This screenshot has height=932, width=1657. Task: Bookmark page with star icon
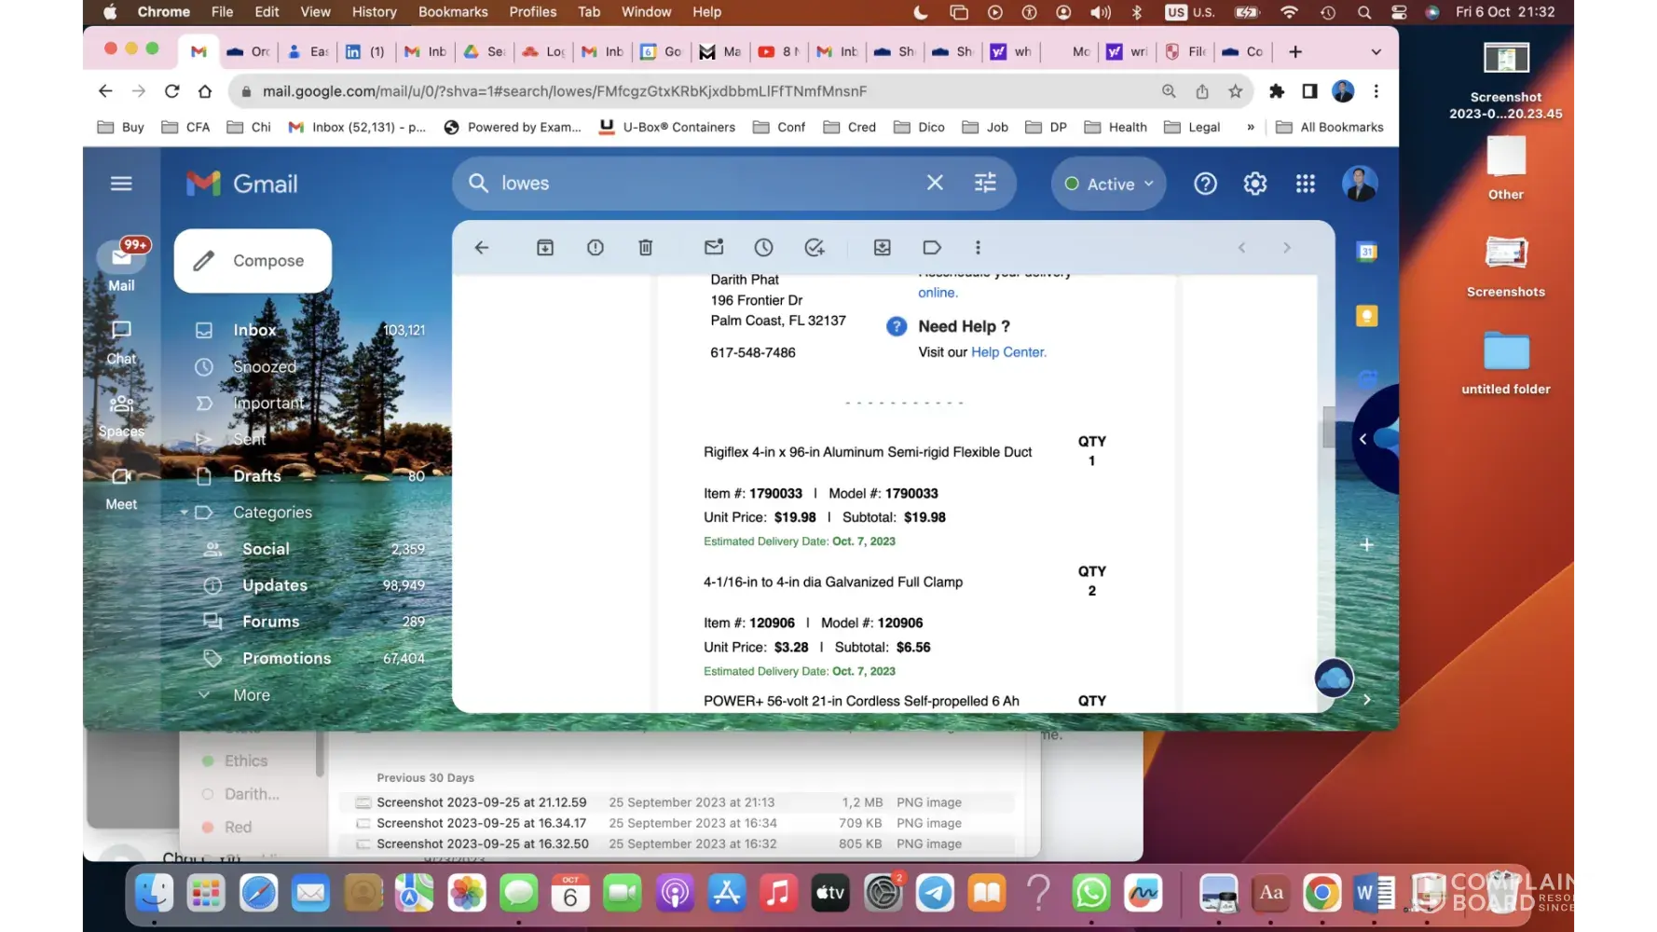[1235, 91]
